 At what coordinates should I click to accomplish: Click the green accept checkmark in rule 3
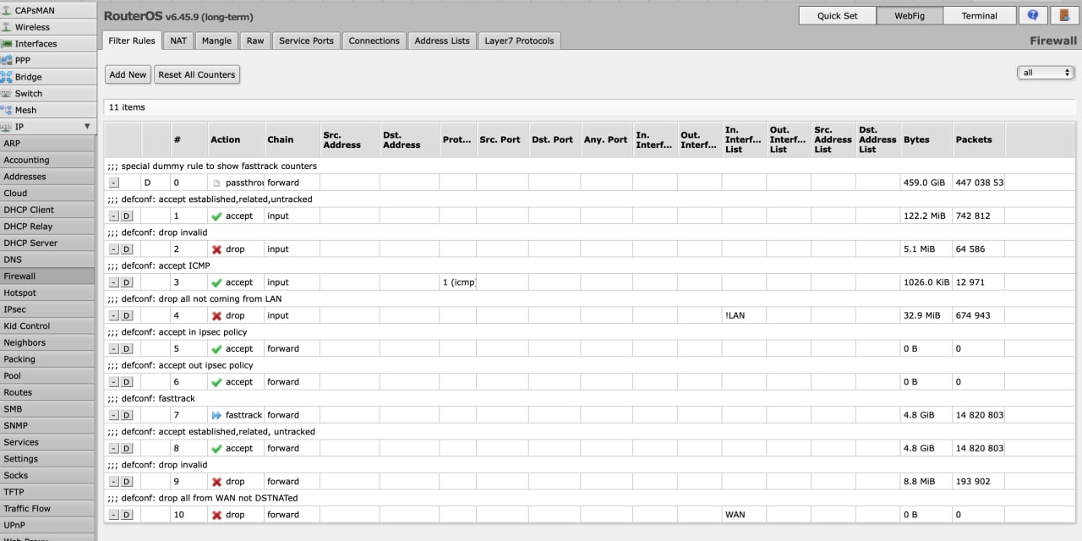[x=216, y=282]
